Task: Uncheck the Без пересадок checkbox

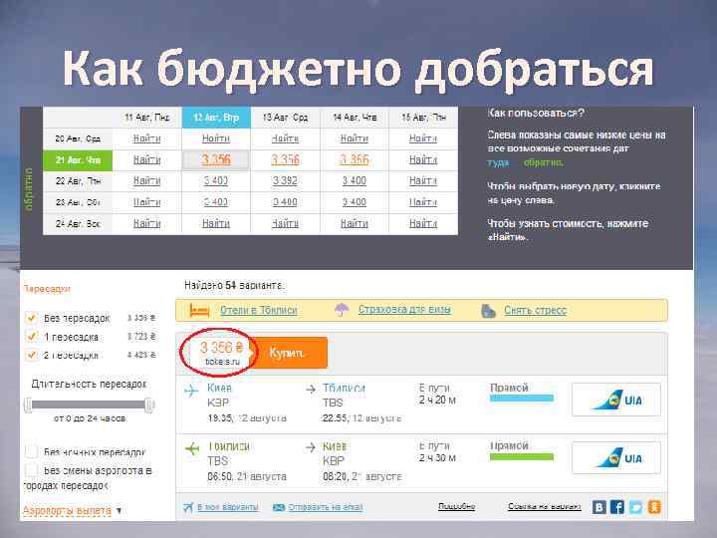Action: 31,318
